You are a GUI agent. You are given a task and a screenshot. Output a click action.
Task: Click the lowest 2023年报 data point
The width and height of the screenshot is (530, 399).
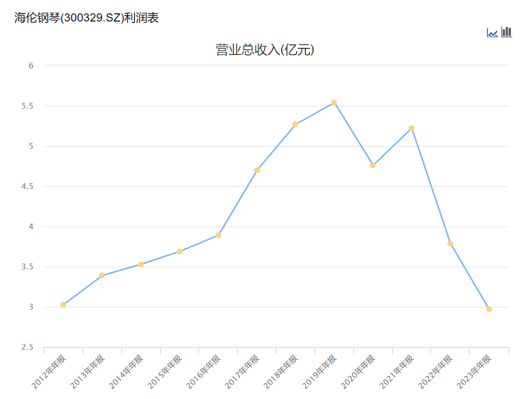(x=488, y=309)
